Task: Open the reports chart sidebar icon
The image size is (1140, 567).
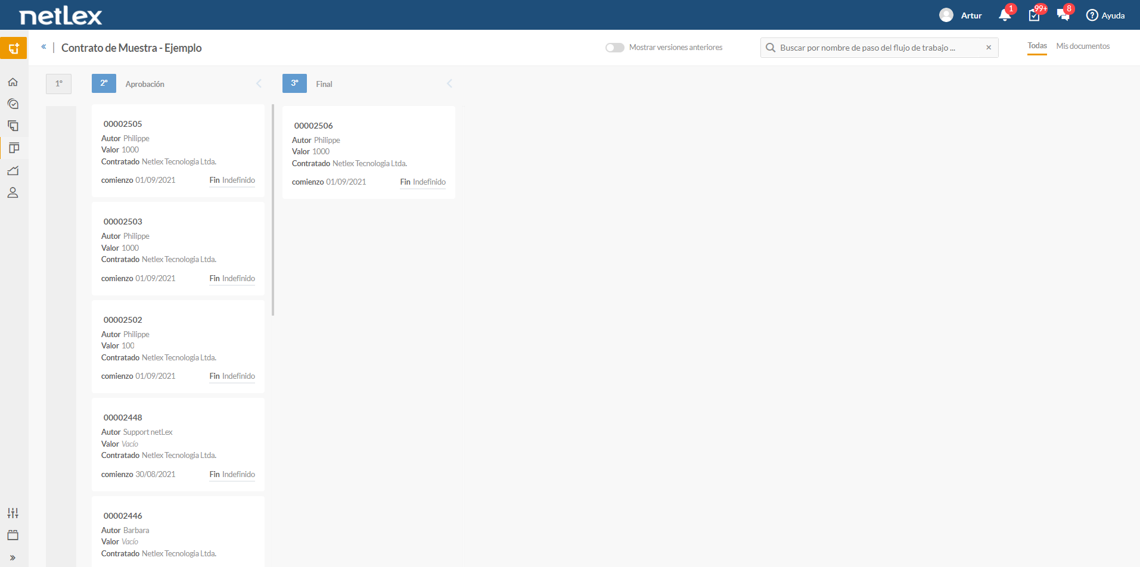Action: (x=13, y=170)
